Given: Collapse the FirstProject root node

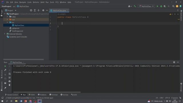Looking at the screenshot, I should (5, 14).
